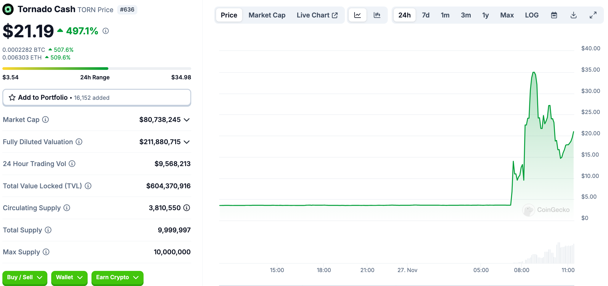
Task: Click the $3.54 24h low value
Action: [x=11, y=77]
